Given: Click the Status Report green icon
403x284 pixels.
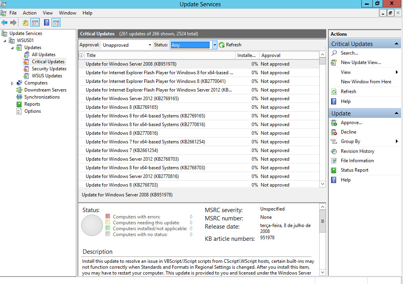Looking at the screenshot, I should coord(334,170).
